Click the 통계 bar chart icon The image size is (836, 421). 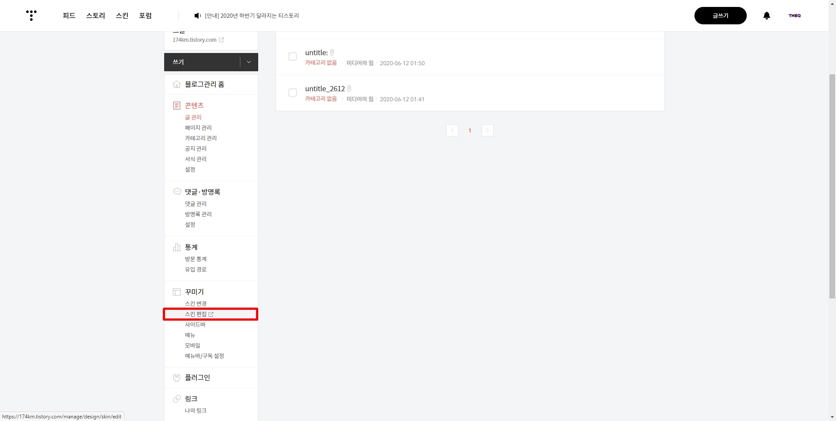177,247
